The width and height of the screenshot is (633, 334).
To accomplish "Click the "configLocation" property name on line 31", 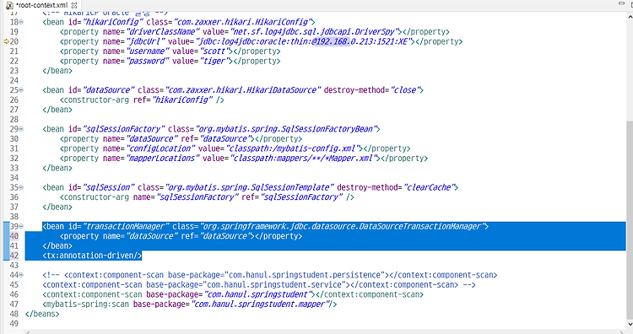I will point(160,148).
